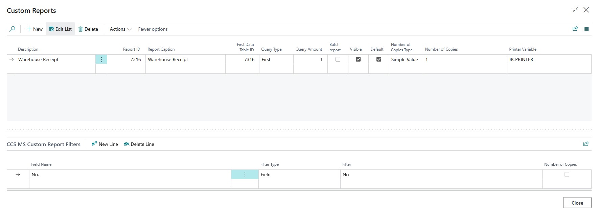Switch to Edit List mode
Image resolution: width=597 pixels, height=212 pixels.
pyautogui.click(x=60, y=29)
